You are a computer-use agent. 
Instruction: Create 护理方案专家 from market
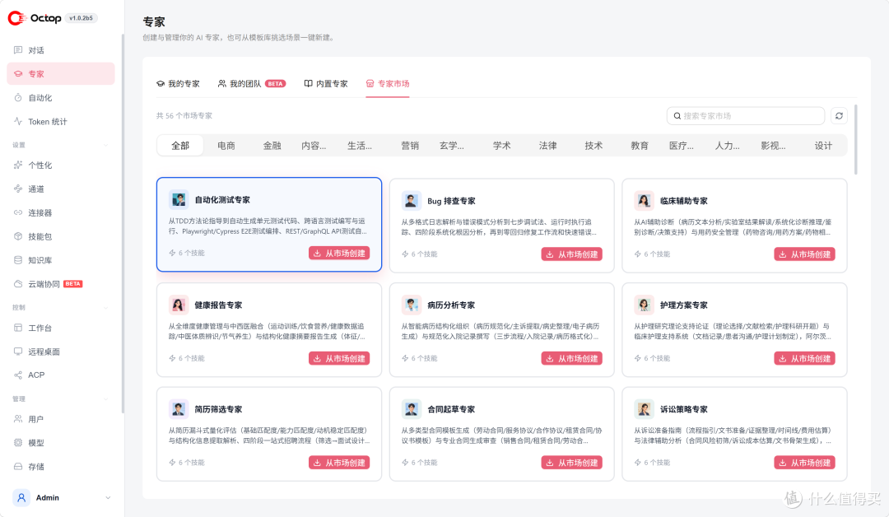tap(804, 358)
